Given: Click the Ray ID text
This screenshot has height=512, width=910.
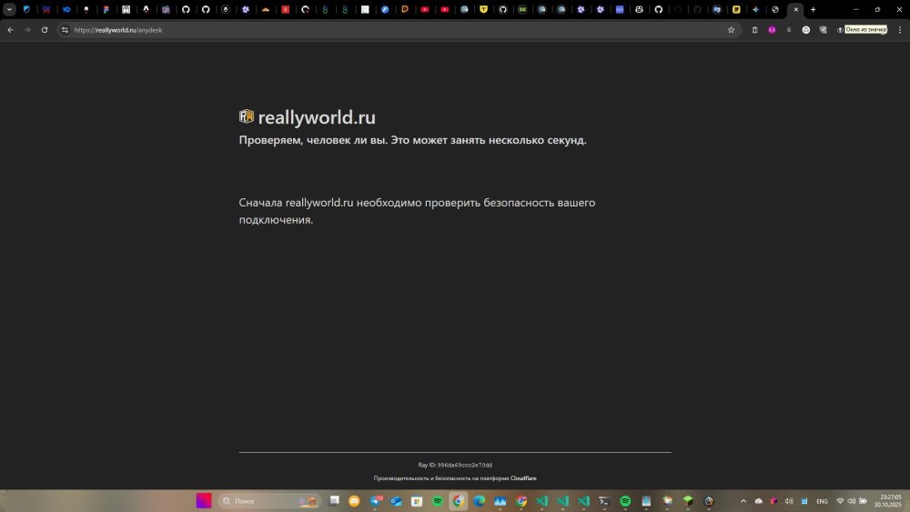Looking at the screenshot, I should click(x=455, y=465).
